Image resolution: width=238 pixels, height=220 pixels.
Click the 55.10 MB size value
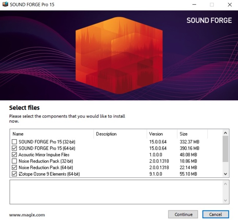tap(188, 174)
